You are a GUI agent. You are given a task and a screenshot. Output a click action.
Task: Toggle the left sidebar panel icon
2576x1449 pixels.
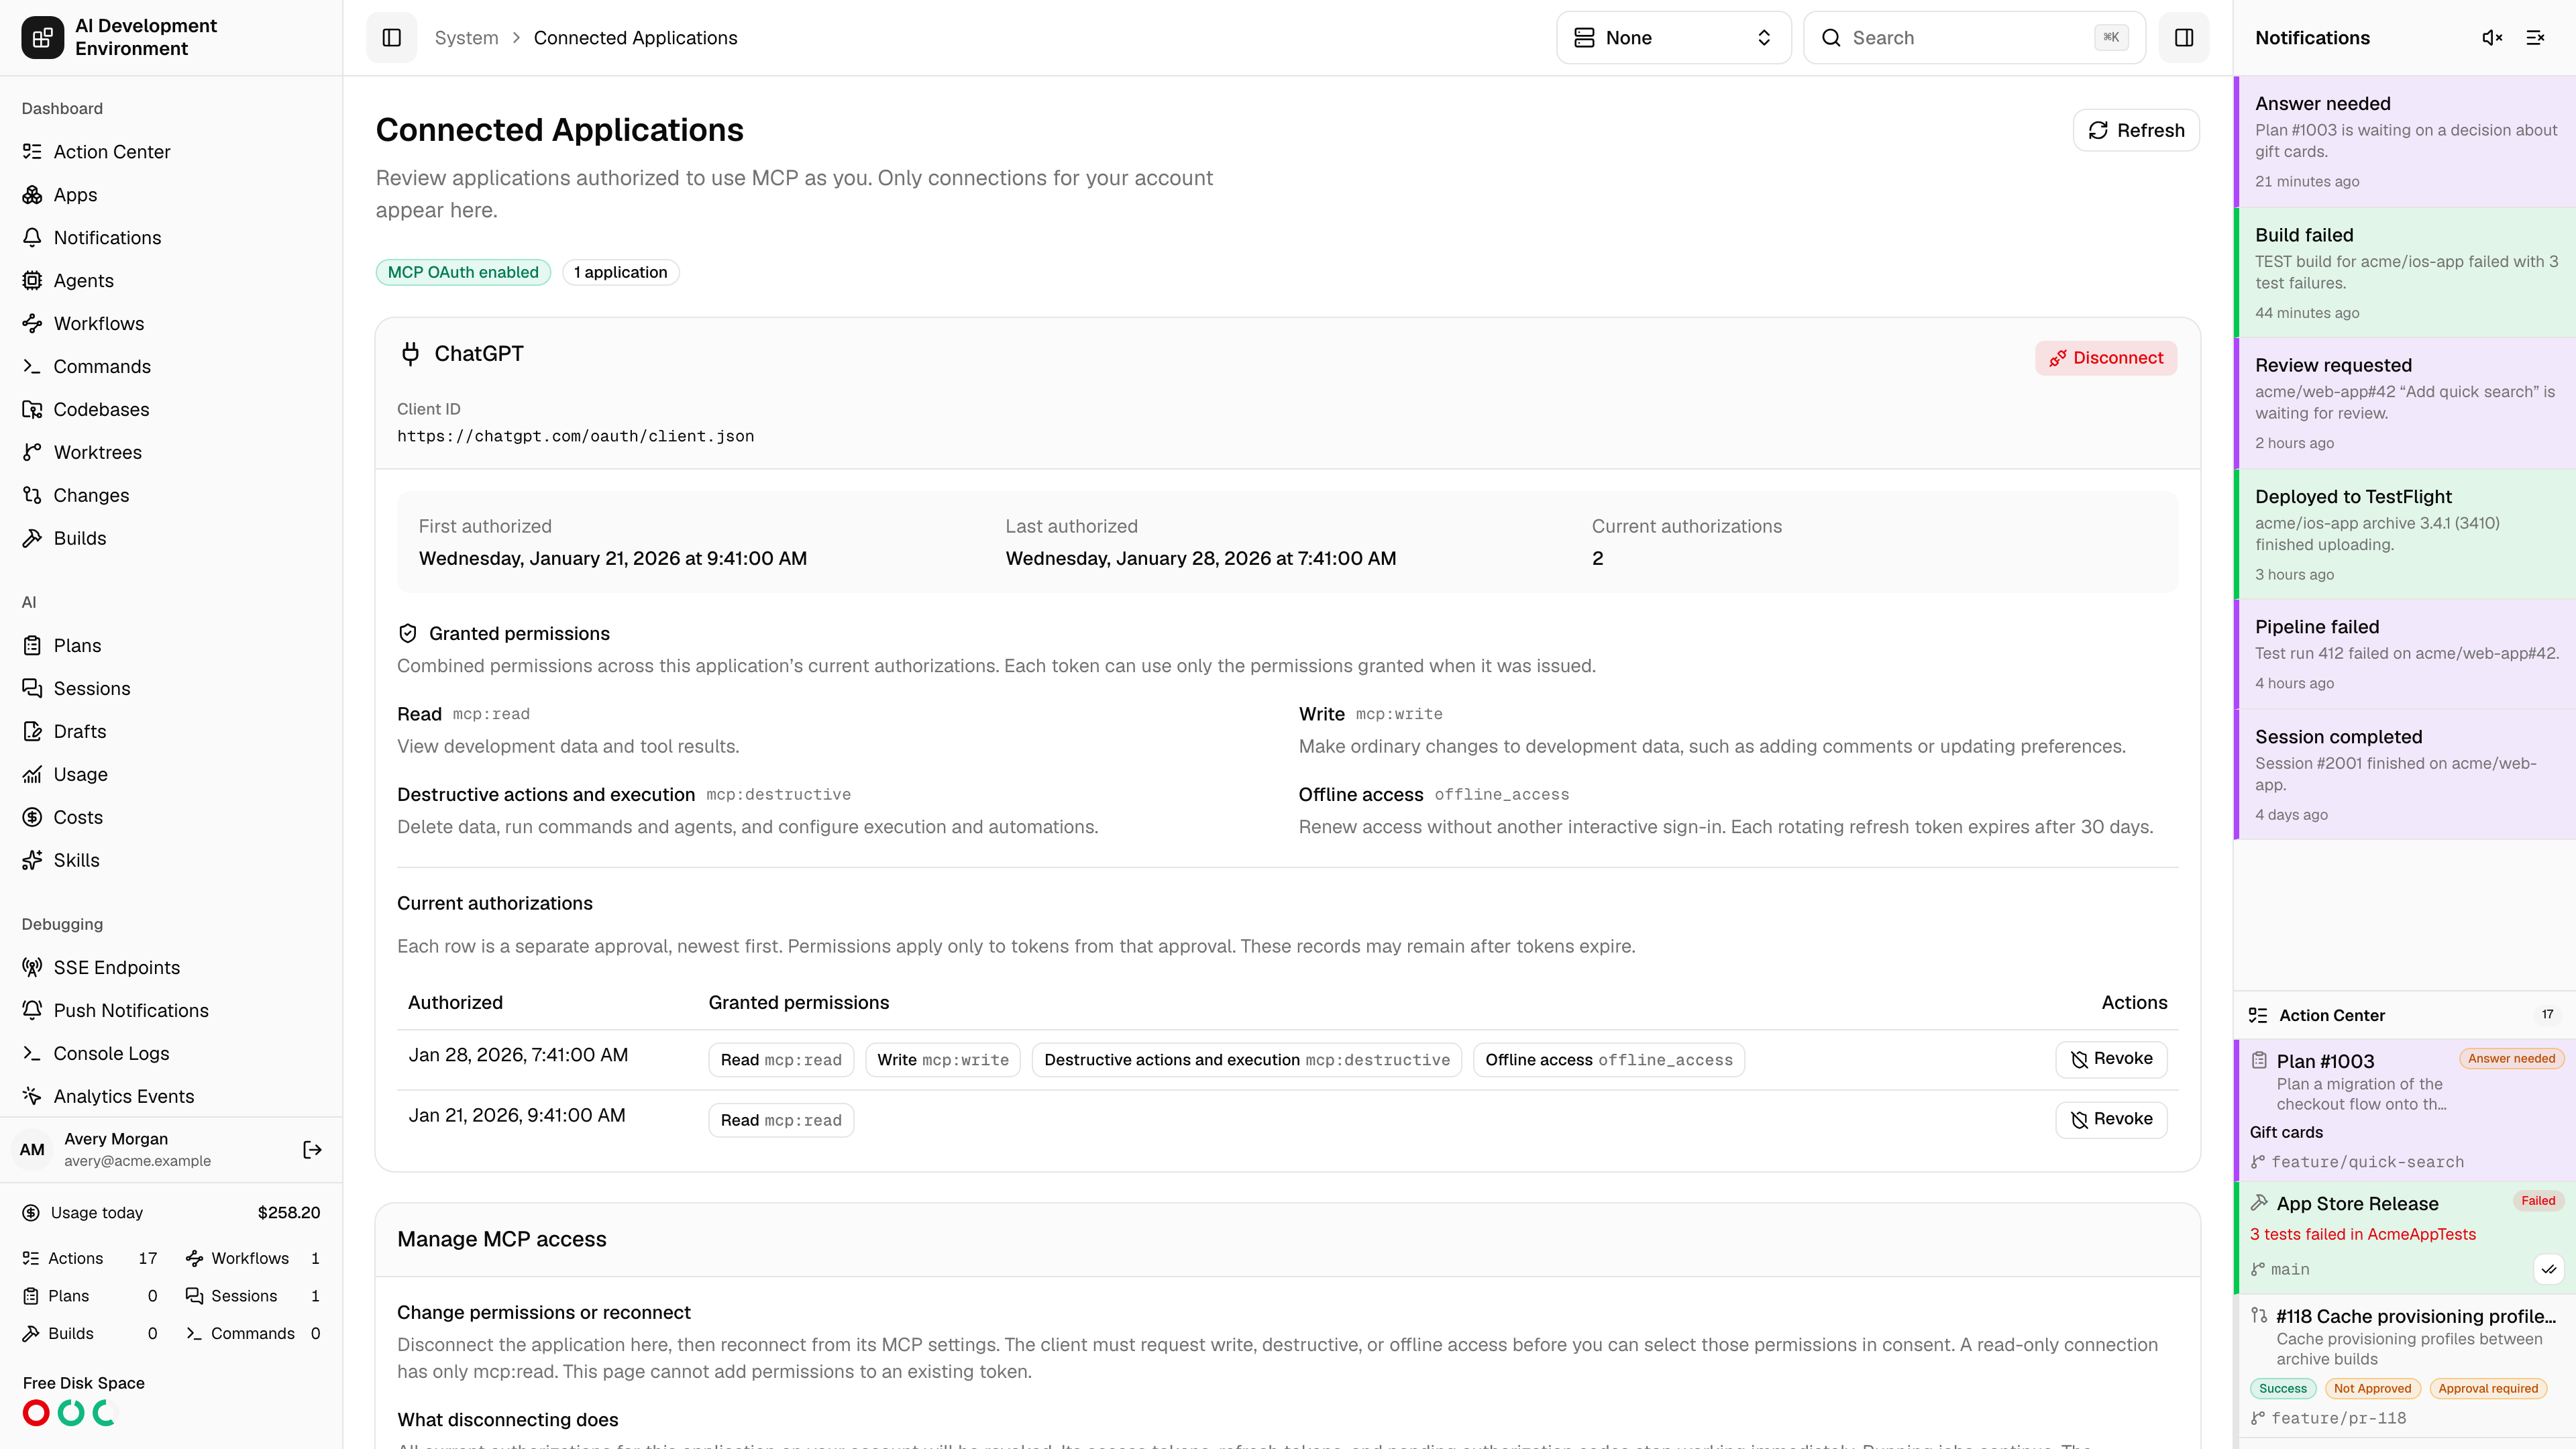pyautogui.click(x=391, y=38)
